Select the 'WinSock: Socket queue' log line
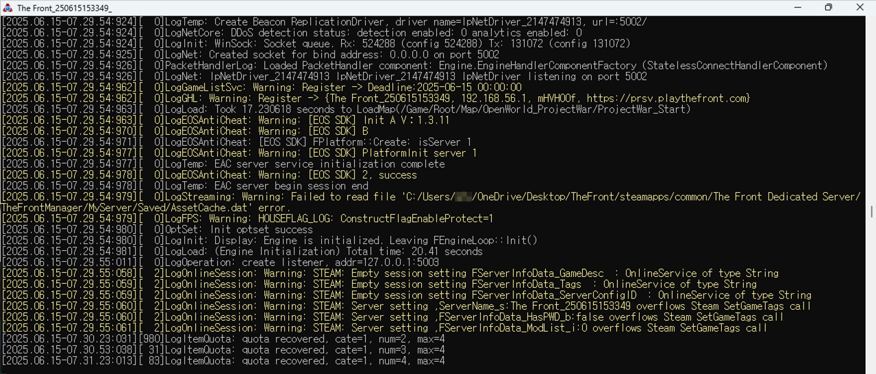 click(x=316, y=44)
